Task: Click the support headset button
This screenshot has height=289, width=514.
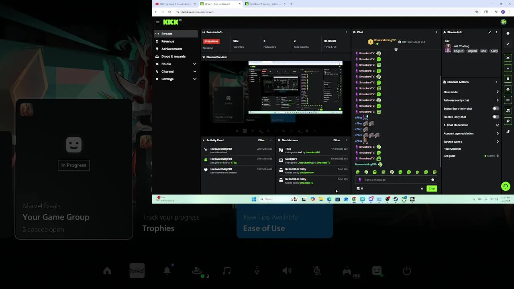Action: click(x=506, y=186)
